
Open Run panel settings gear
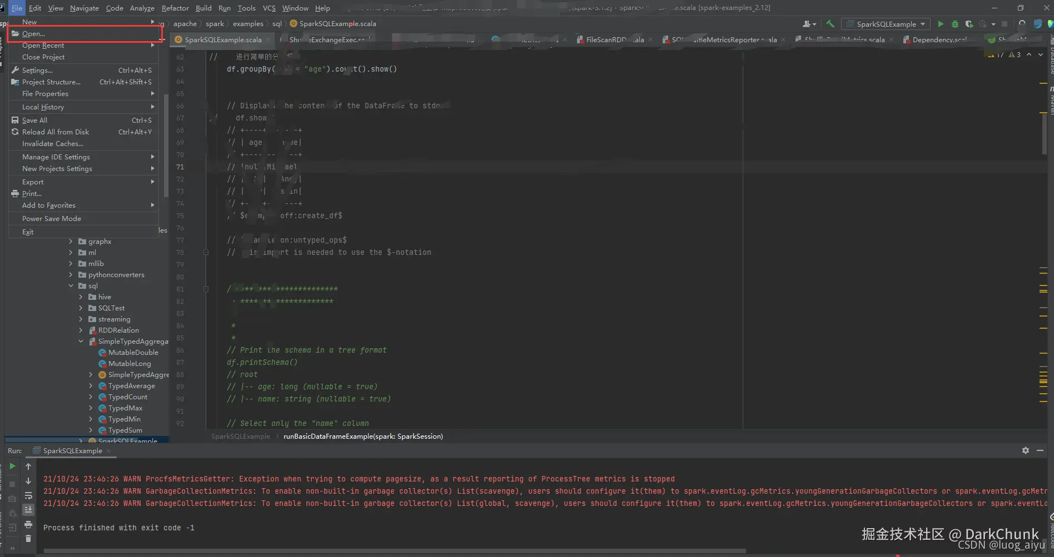[1025, 450]
